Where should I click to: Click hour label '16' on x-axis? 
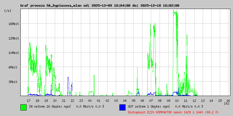[x=229, y=101]
